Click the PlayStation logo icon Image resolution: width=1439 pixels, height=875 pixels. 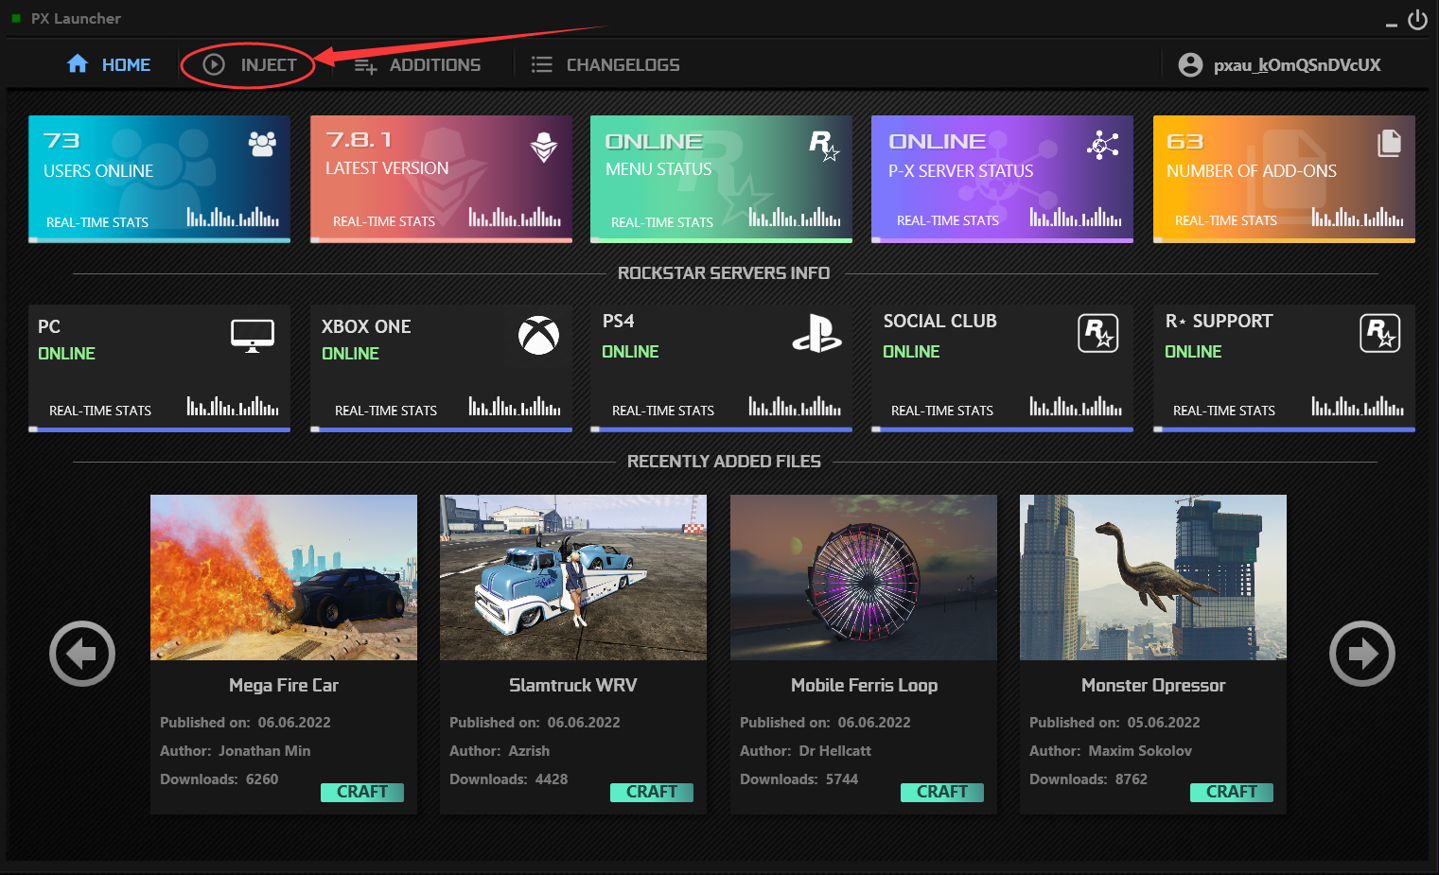click(x=816, y=334)
